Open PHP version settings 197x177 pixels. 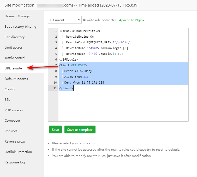[14, 110]
